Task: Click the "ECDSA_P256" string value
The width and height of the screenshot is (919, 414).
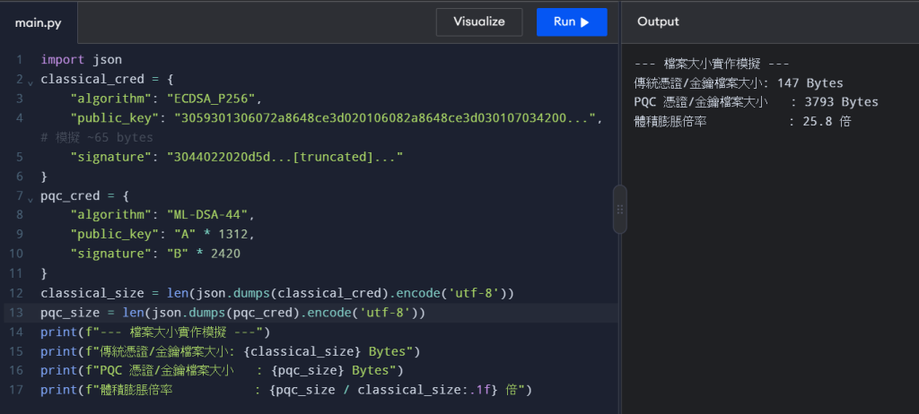Action: (210, 99)
